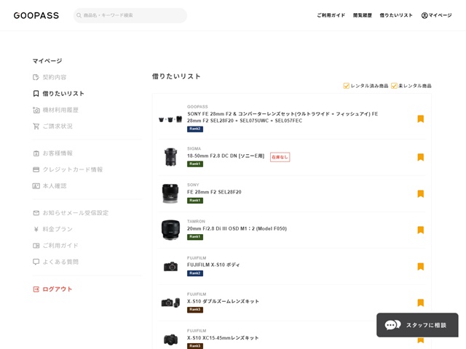This screenshot has height=349, width=466.
Task: Open お客様情報 in sidebar
Action: [58, 153]
